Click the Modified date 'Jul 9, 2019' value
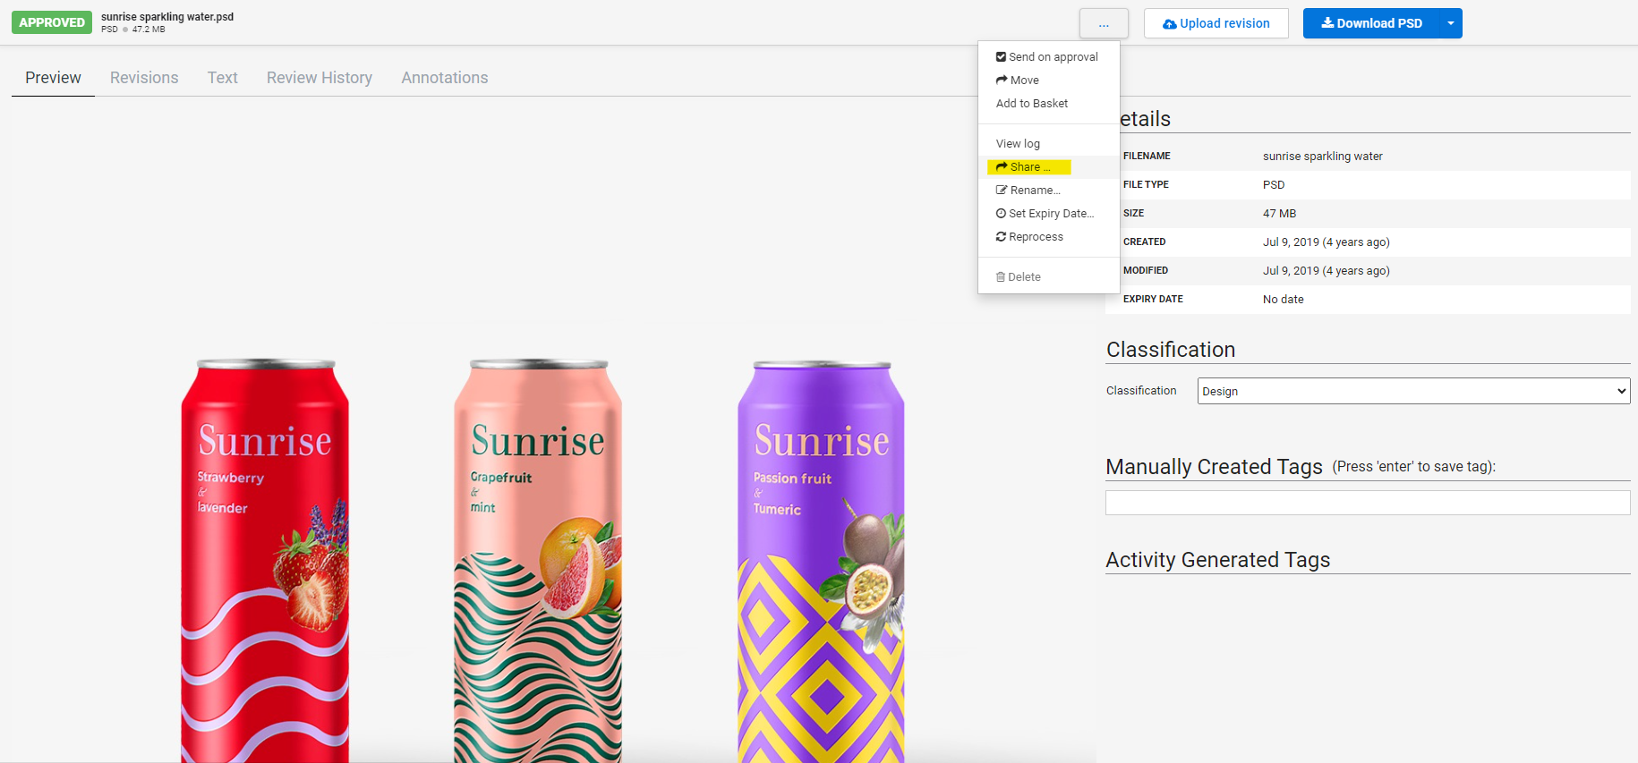This screenshot has width=1638, height=763. point(1326,270)
